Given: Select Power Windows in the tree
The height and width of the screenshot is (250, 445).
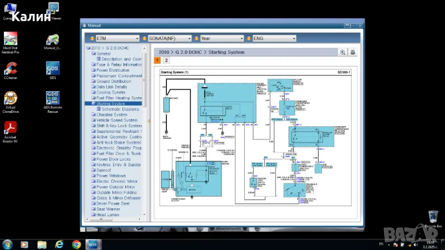Looking at the screenshot, I should click(111, 176).
